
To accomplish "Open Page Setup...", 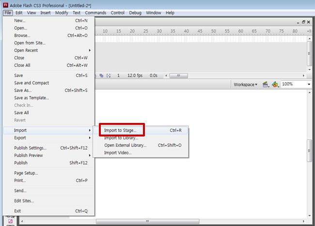I will click(x=49, y=173).
